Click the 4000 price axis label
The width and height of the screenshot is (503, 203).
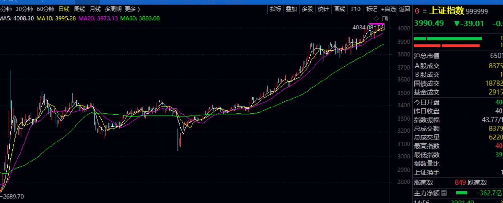pos(404,29)
